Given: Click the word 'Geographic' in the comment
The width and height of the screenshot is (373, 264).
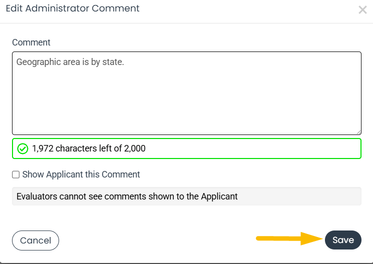Looking at the screenshot, I should [x=37, y=62].
